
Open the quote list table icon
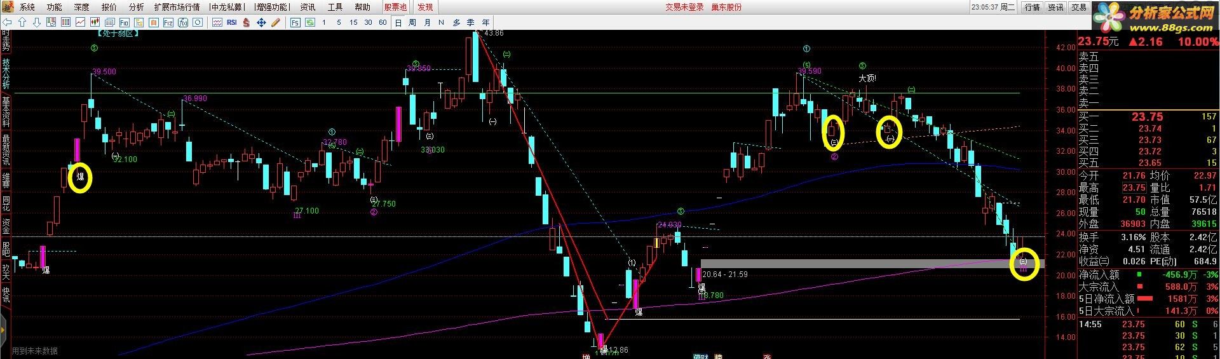[x=65, y=22]
